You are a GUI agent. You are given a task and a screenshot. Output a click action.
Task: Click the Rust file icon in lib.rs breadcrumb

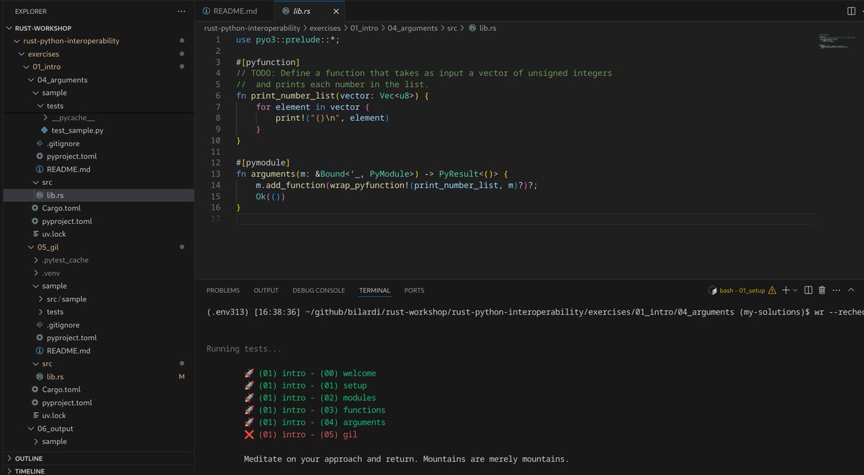click(x=472, y=28)
